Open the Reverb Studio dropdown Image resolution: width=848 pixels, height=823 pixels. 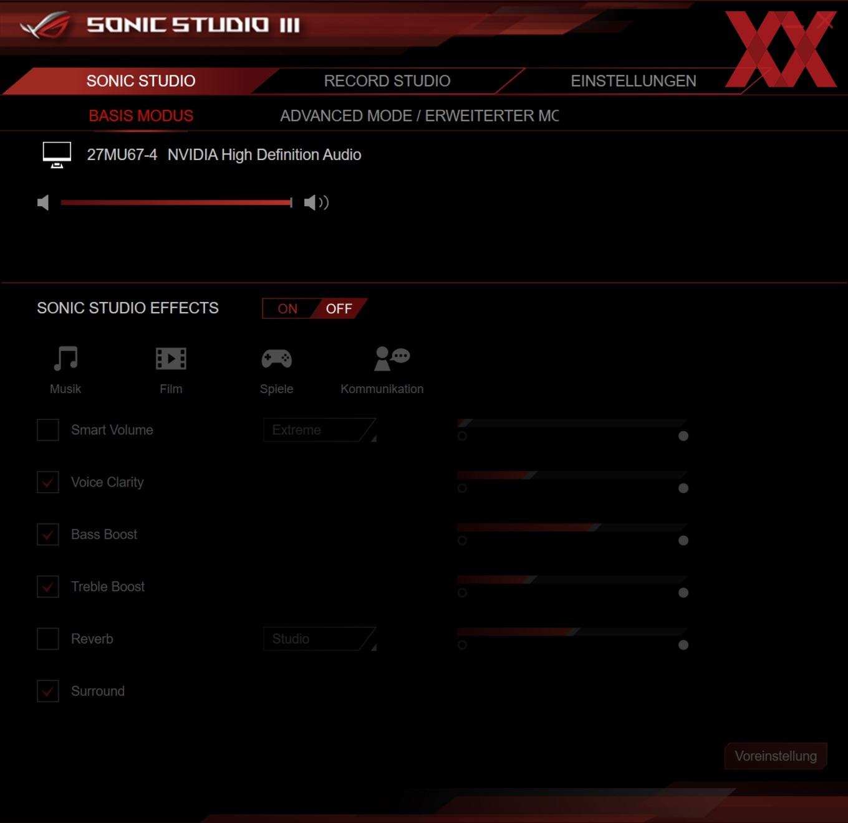tap(320, 639)
